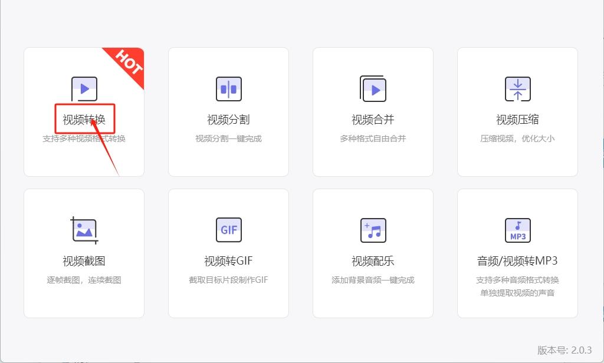Image resolution: width=604 pixels, height=363 pixels.
Task: Open the 视频配乐 card
Action: coord(373,252)
